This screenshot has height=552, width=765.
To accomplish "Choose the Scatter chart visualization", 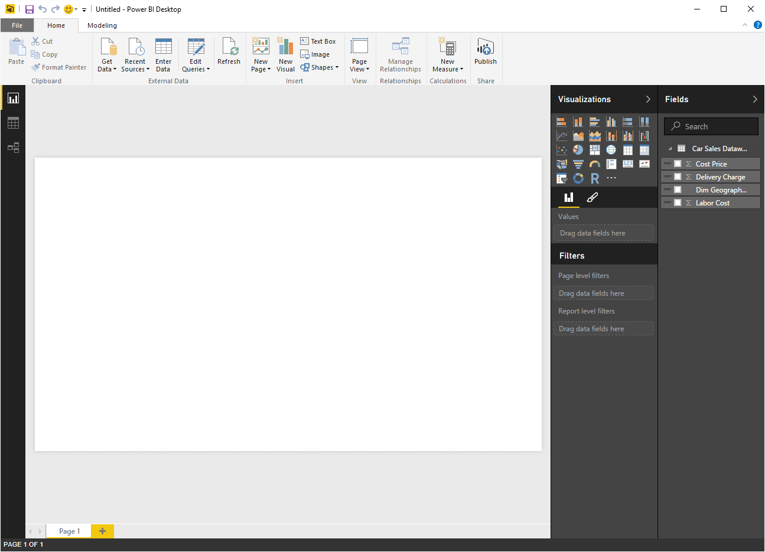I will tap(562, 150).
